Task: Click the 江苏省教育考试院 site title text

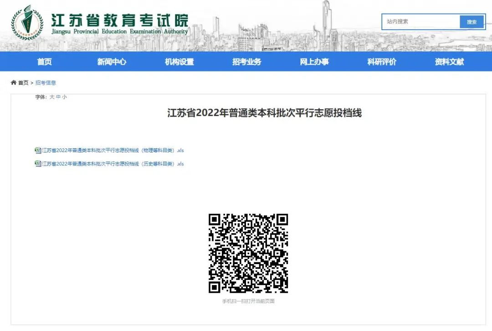Action: point(119,20)
